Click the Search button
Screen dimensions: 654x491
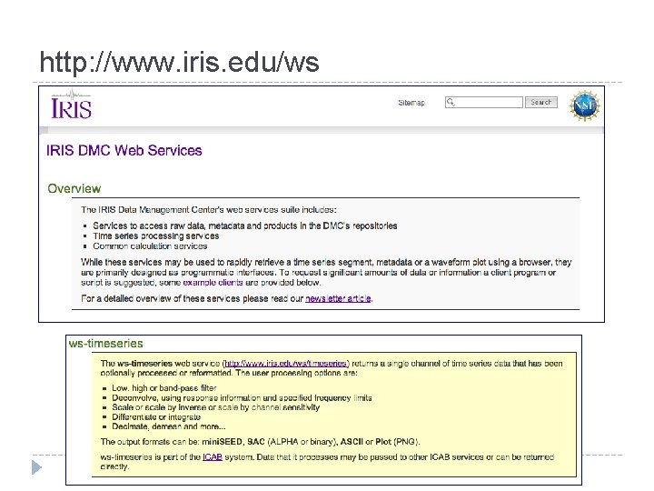tap(541, 102)
